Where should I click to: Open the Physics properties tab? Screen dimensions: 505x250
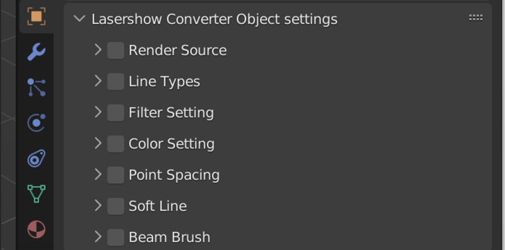(36, 123)
